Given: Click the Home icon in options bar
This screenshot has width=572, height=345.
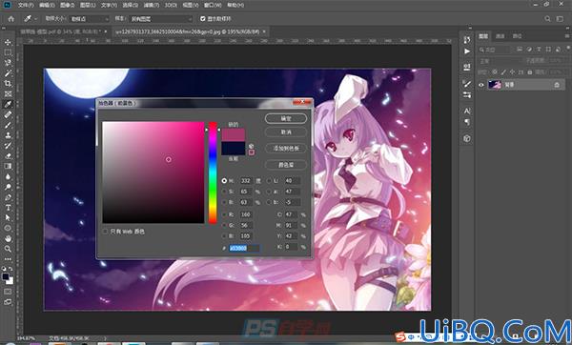Looking at the screenshot, I should coord(10,19).
